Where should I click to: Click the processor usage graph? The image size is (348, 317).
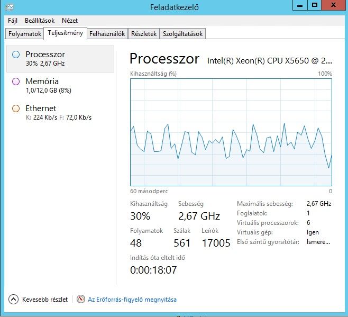point(231,132)
